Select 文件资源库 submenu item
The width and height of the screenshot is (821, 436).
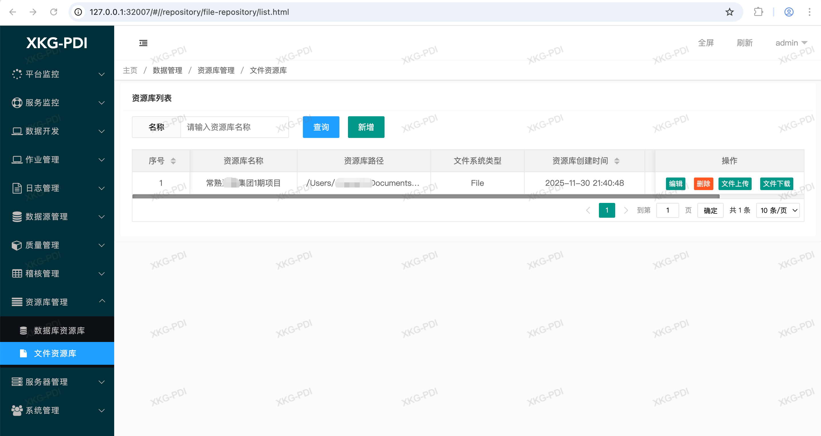[x=55, y=354]
